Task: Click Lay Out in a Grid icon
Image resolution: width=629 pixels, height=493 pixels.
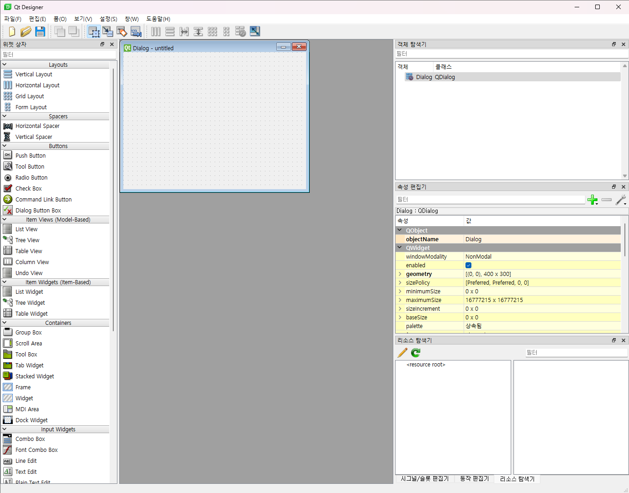Action: pyautogui.click(x=212, y=32)
